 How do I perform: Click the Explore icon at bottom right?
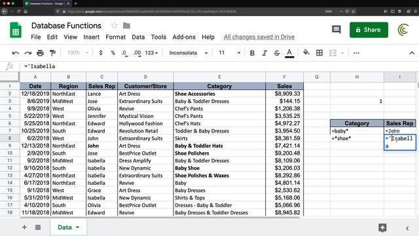[382, 227]
